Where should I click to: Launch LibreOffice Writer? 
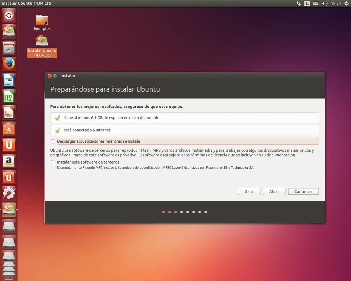point(9,80)
